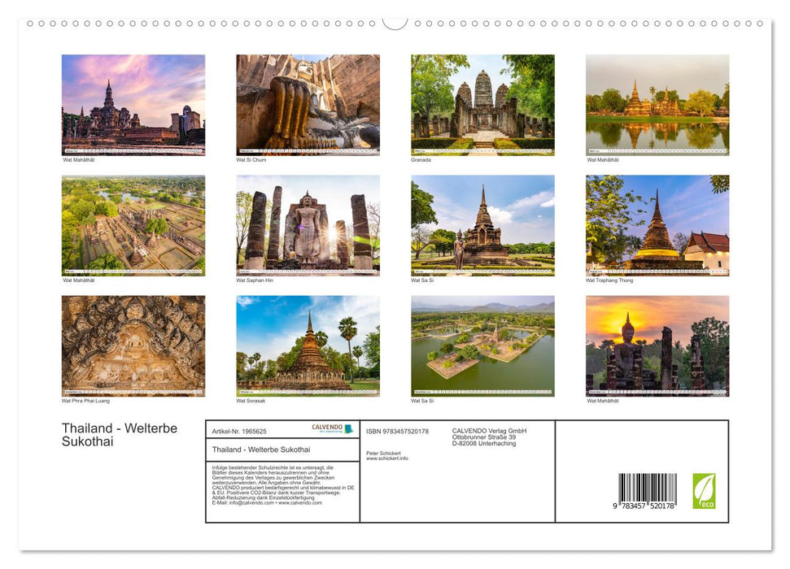Click the large title Thailand - Welterbe Sukothai
Image resolution: width=790 pixels, height=569 pixels.
pos(119,435)
